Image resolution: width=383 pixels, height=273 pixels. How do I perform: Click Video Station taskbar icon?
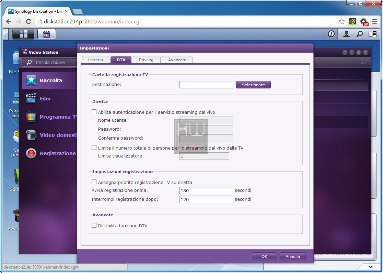tap(47, 34)
